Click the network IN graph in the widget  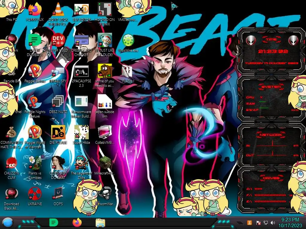click(x=272, y=144)
